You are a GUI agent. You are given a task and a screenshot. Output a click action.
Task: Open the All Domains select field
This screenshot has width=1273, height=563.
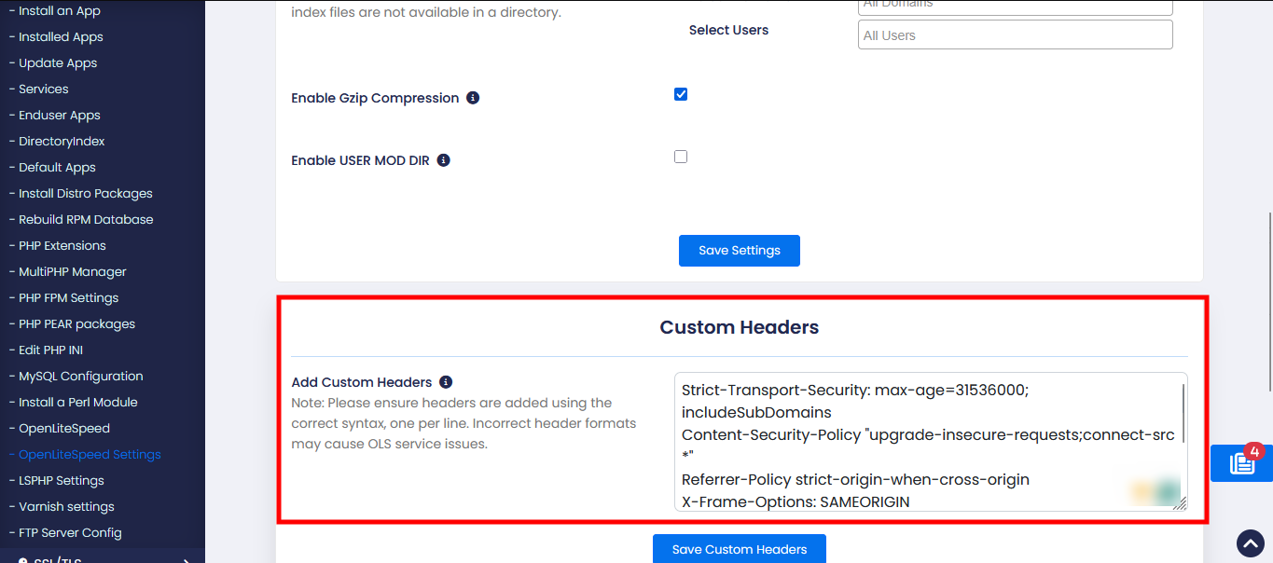[x=1015, y=7]
